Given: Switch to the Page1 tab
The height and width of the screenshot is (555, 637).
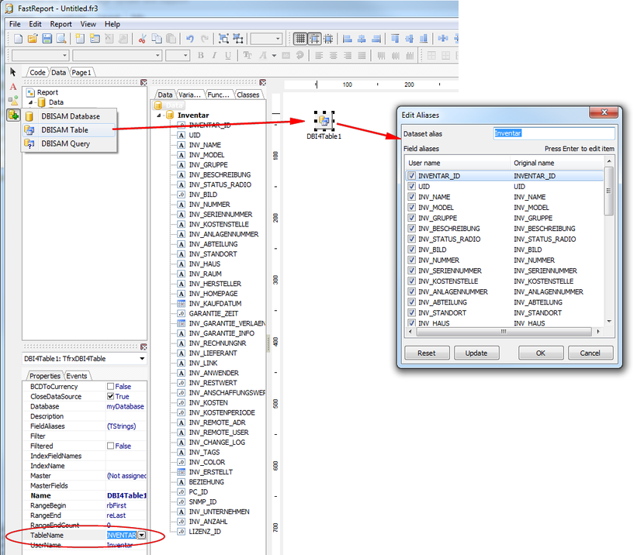Looking at the screenshot, I should coord(81,72).
